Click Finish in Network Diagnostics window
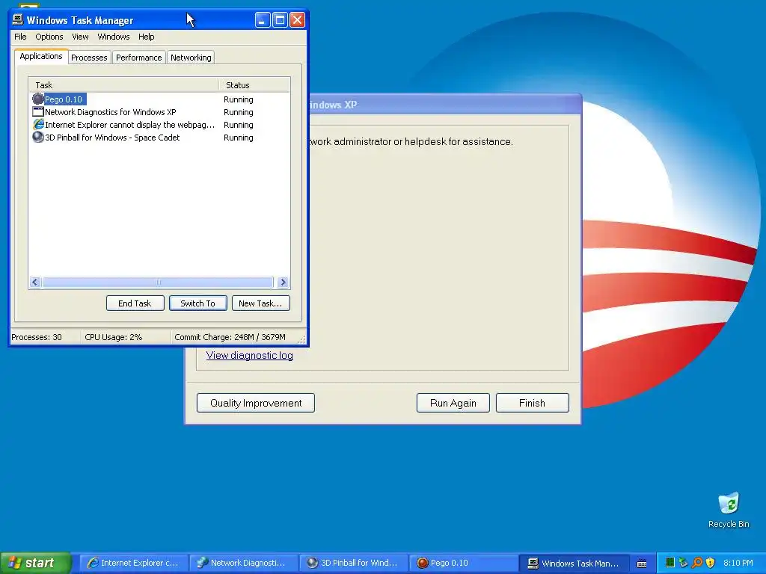Screen dimensions: 766x574 pyautogui.click(x=532, y=403)
